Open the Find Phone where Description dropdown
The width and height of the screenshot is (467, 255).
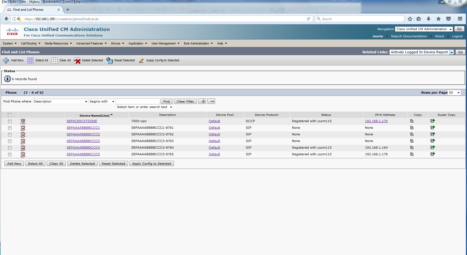coord(60,101)
